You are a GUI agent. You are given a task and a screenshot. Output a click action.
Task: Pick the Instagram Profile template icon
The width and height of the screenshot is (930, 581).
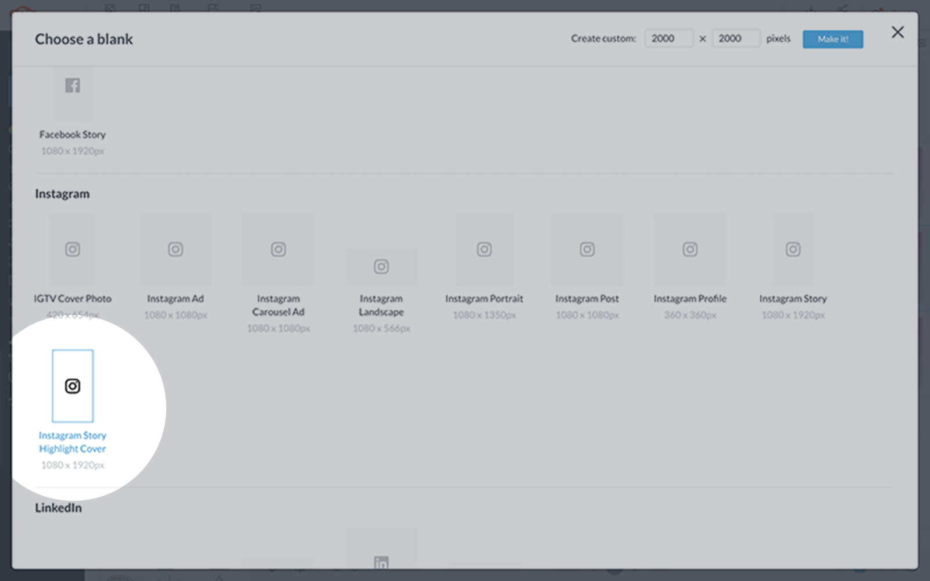[x=690, y=249]
